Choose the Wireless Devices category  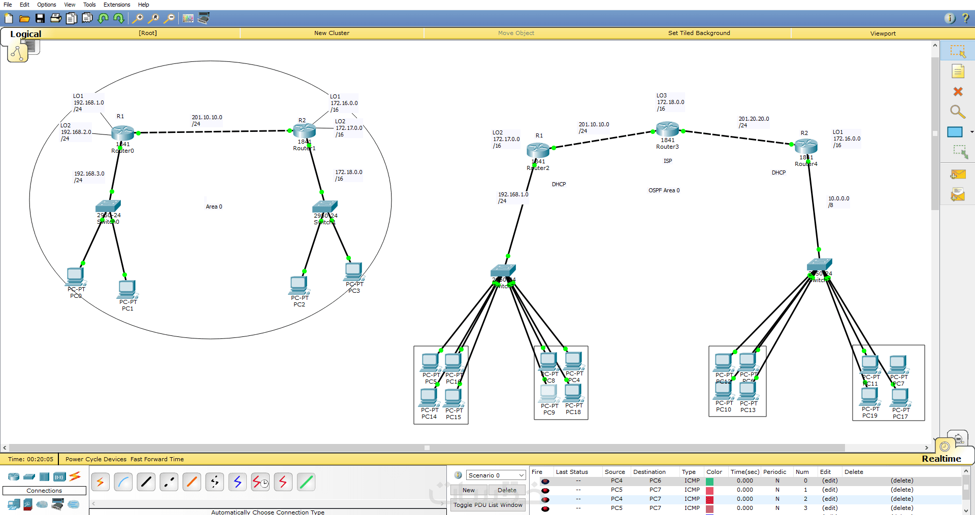tap(60, 477)
